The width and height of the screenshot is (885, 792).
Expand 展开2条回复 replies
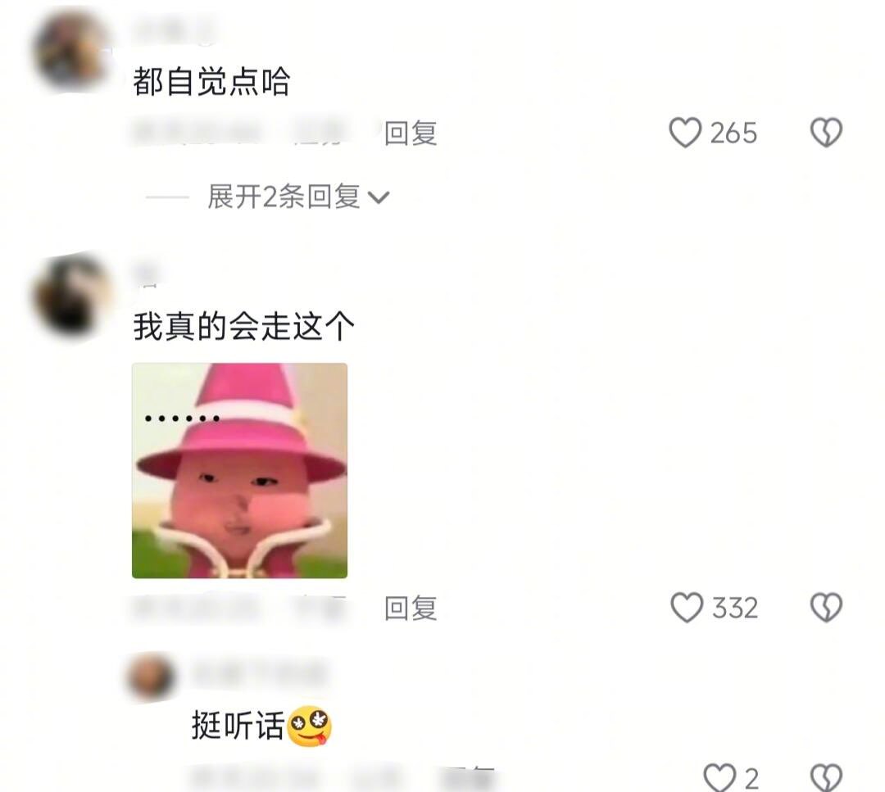(284, 197)
